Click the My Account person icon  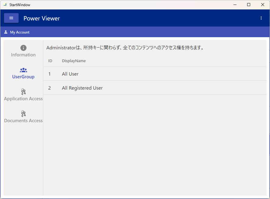coord(6,32)
